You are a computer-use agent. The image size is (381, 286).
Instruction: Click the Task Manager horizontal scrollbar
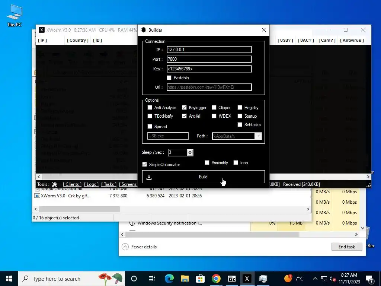tap(212, 235)
